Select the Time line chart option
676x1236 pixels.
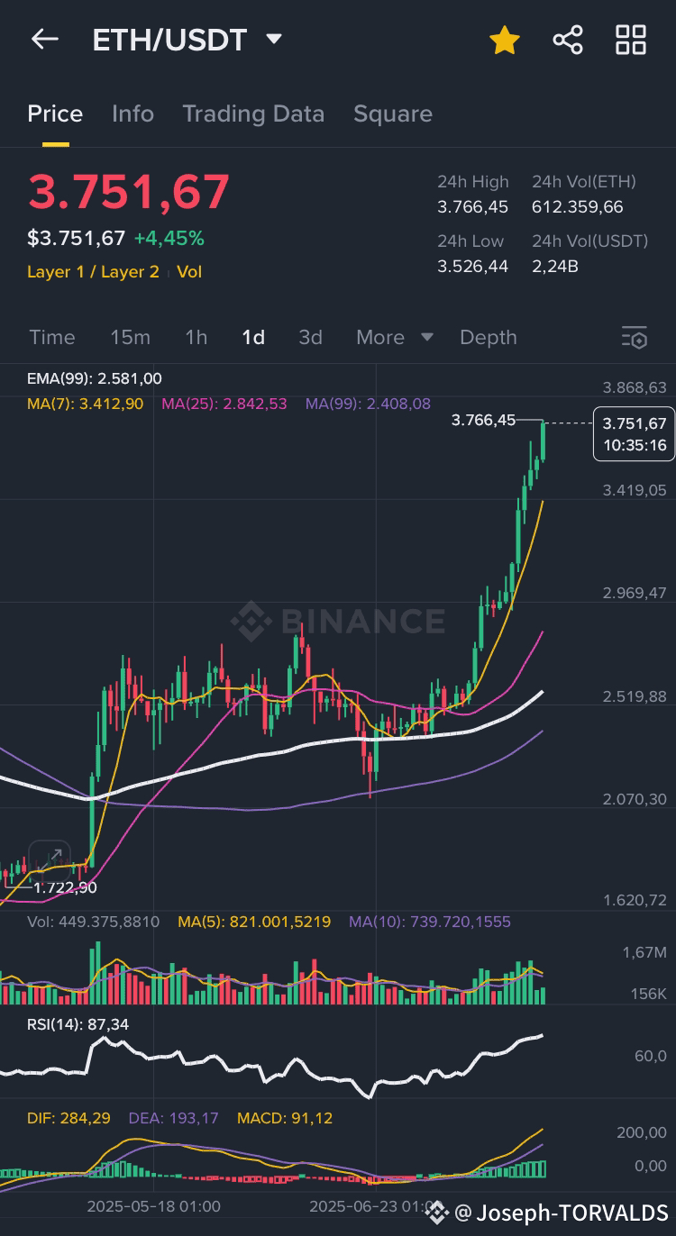point(52,337)
